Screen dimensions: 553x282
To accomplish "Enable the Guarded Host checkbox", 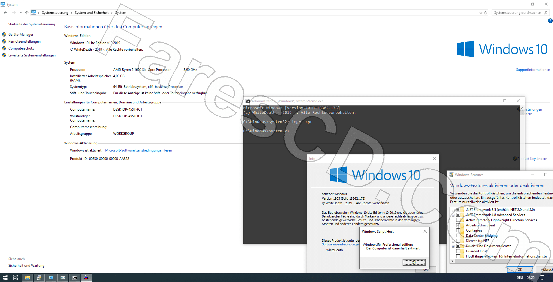I will point(458,251).
